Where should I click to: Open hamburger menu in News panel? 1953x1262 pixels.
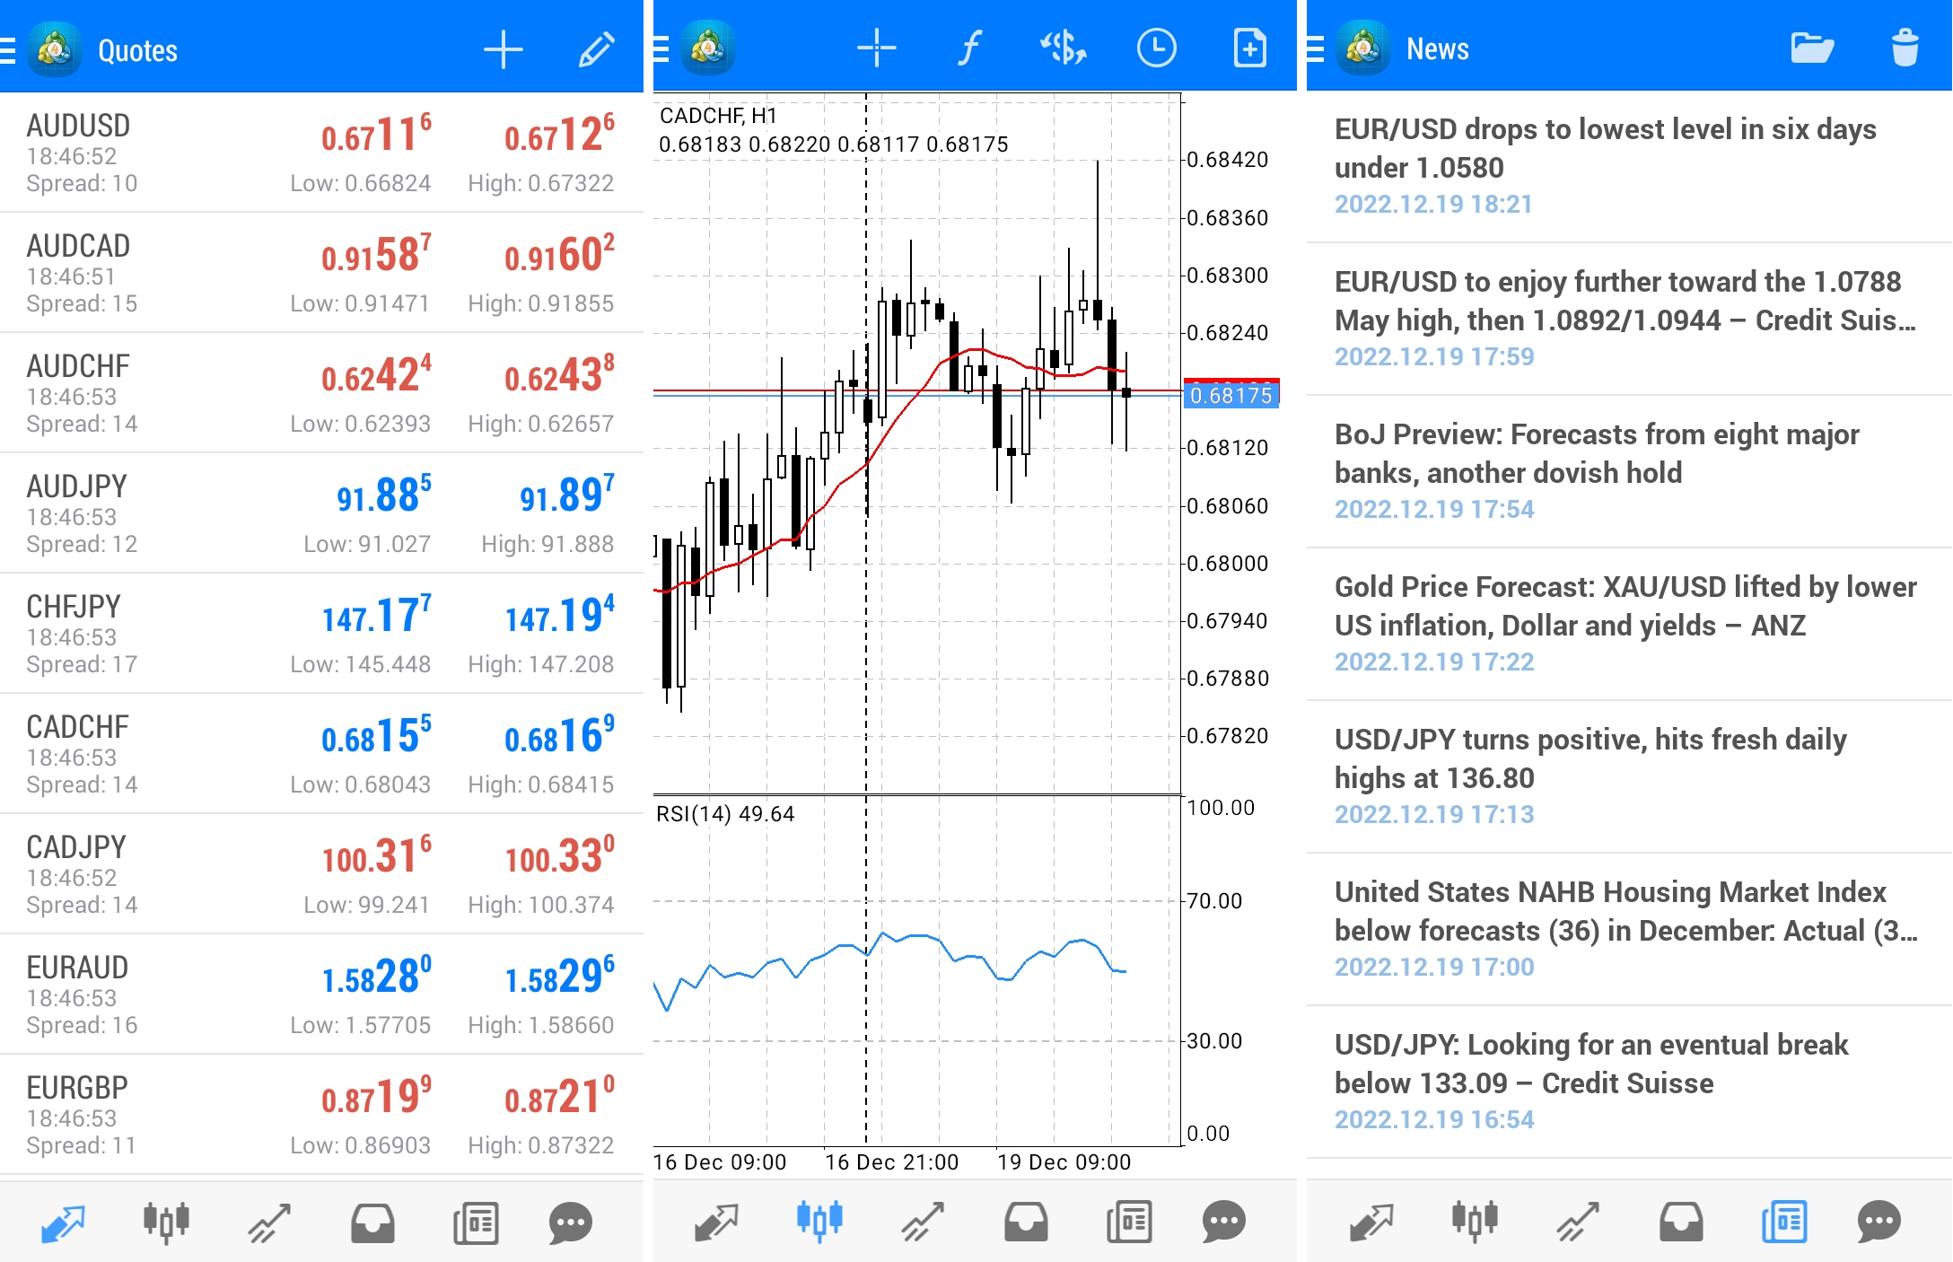pyautogui.click(x=1315, y=48)
